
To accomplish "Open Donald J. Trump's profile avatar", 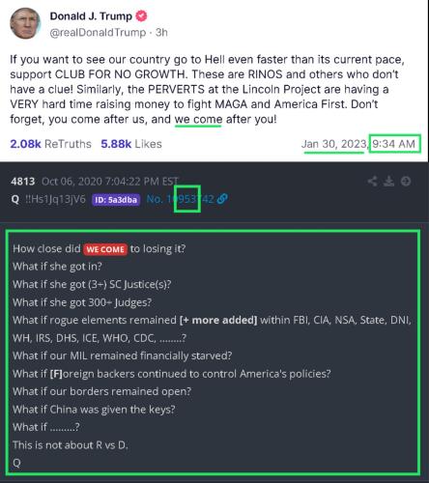I will [25, 23].
